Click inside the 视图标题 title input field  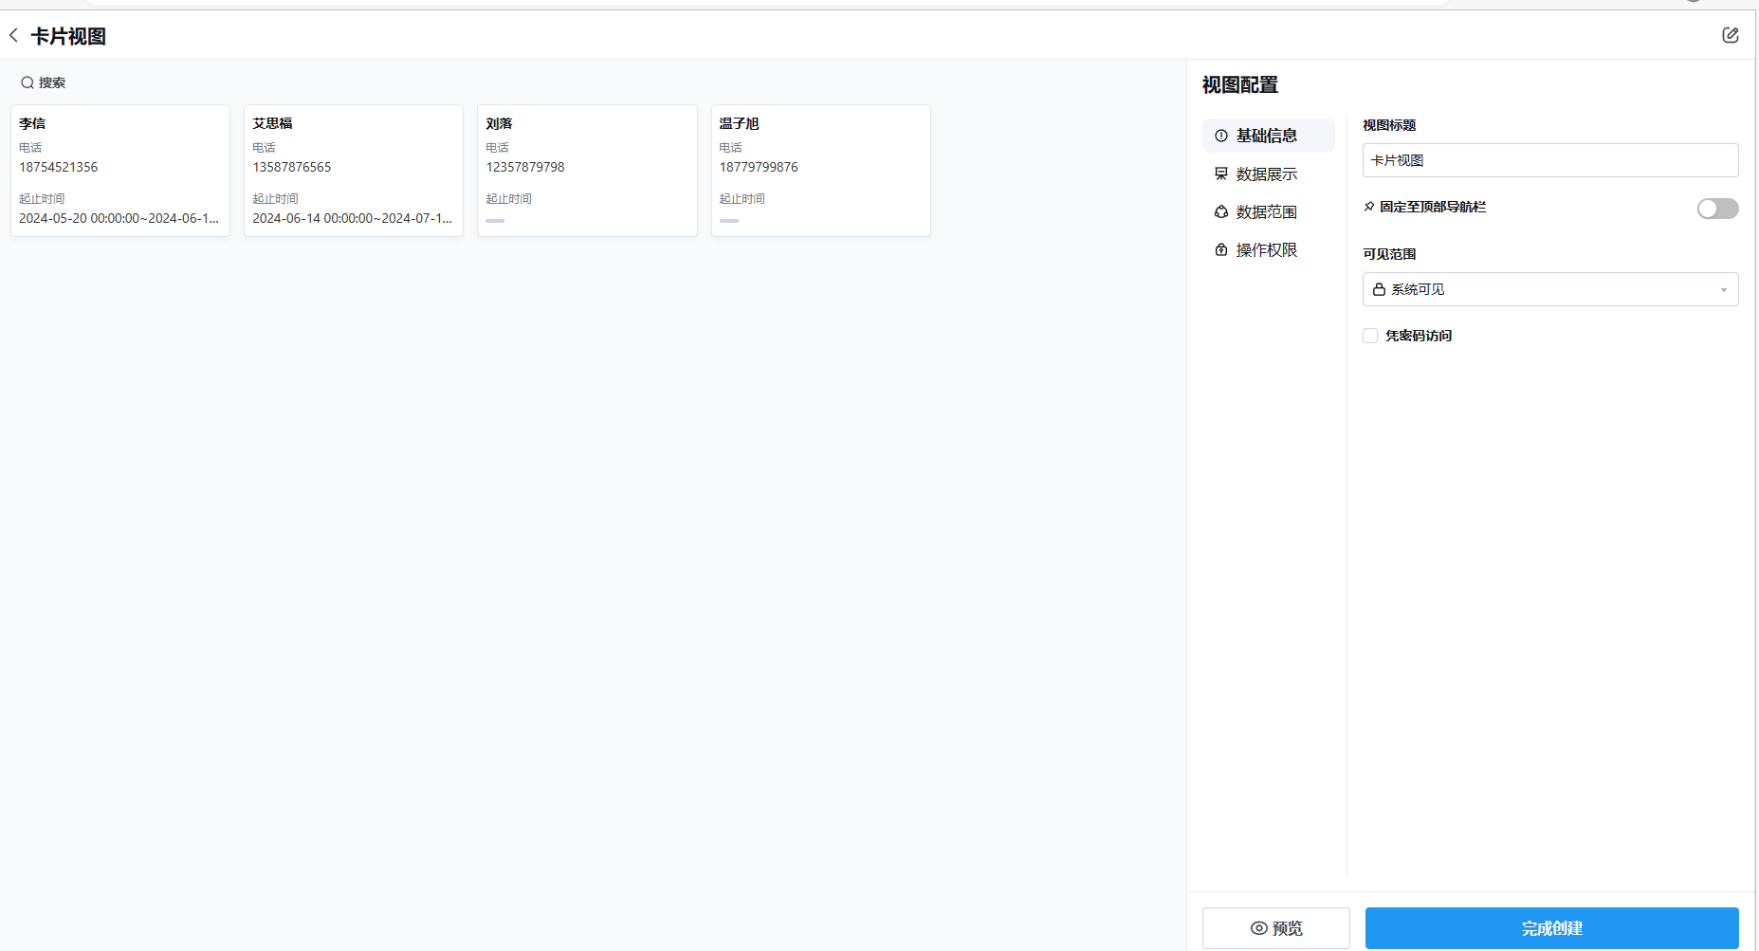[1549, 160]
